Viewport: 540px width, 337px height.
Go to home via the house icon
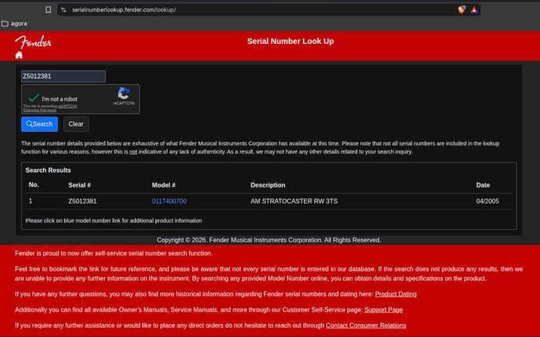click(x=19, y=55)
